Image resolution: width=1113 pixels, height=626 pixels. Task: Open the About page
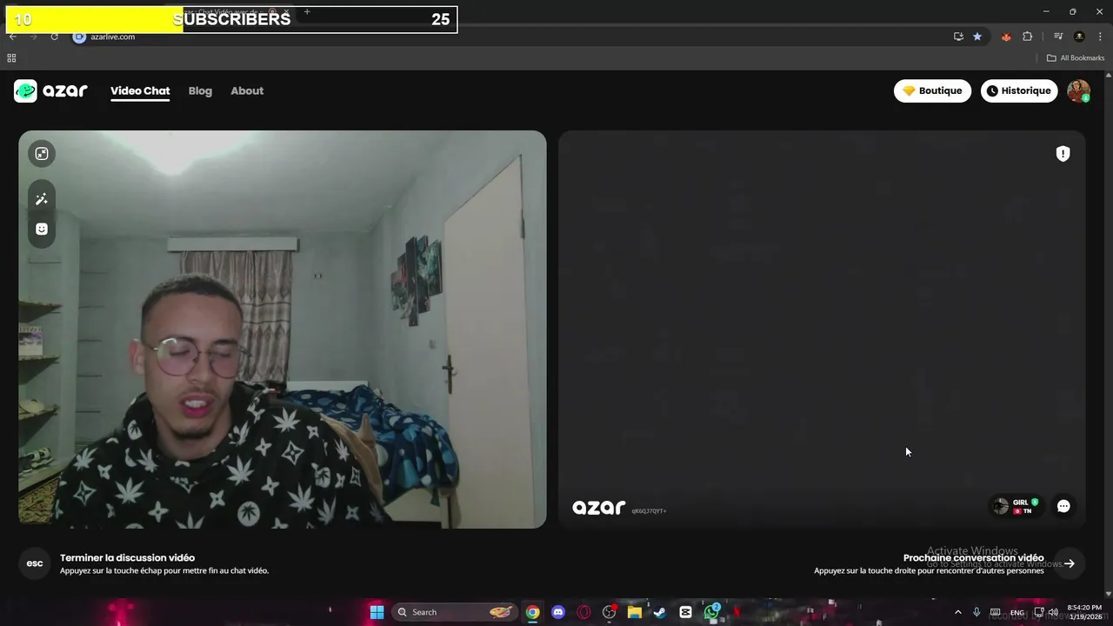(247, 90)
